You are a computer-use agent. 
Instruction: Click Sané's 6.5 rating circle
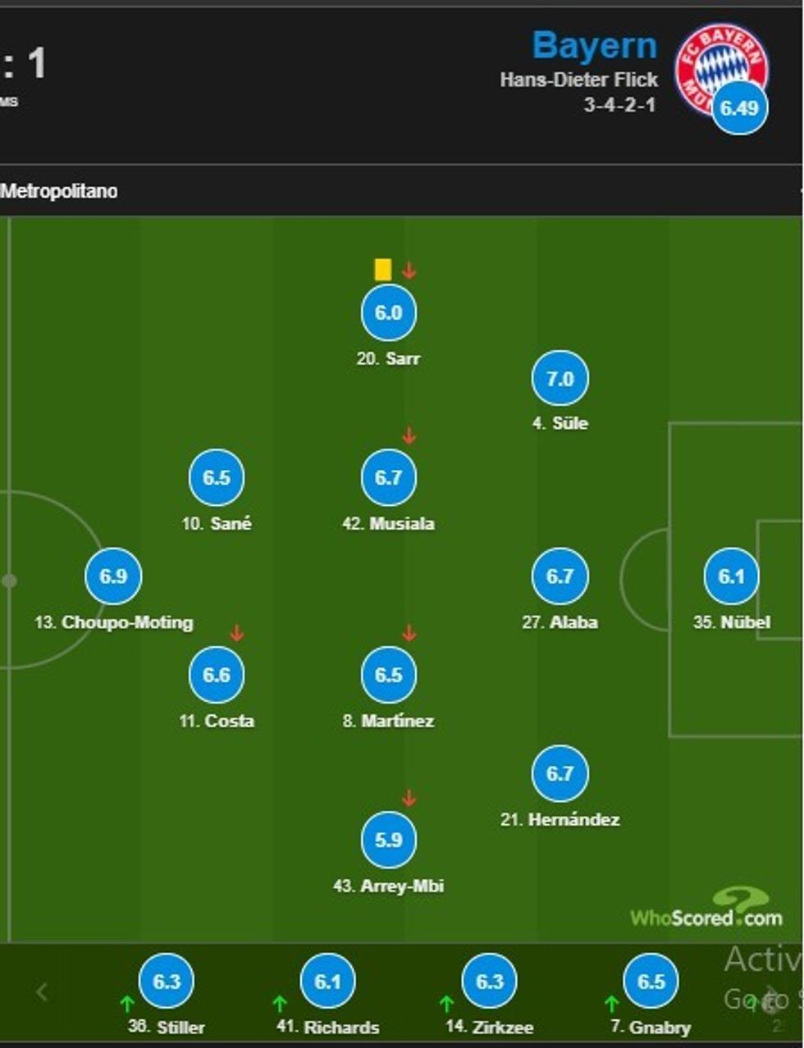pos(217,477)
